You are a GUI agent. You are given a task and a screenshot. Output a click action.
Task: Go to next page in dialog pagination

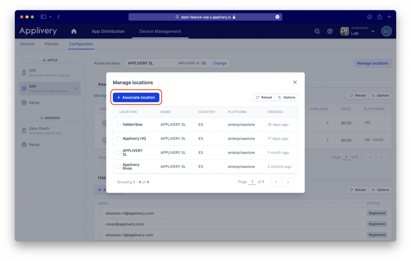click(x=288, y=182)
